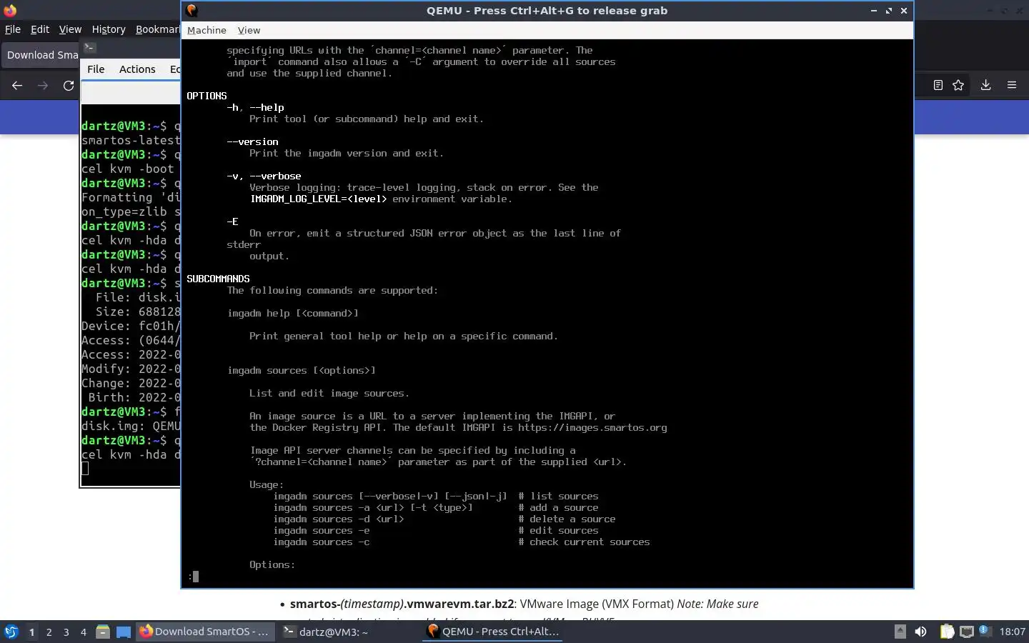Select the Download SmartOS browser tab
The image size is (1029, 643).
(41, 55)
